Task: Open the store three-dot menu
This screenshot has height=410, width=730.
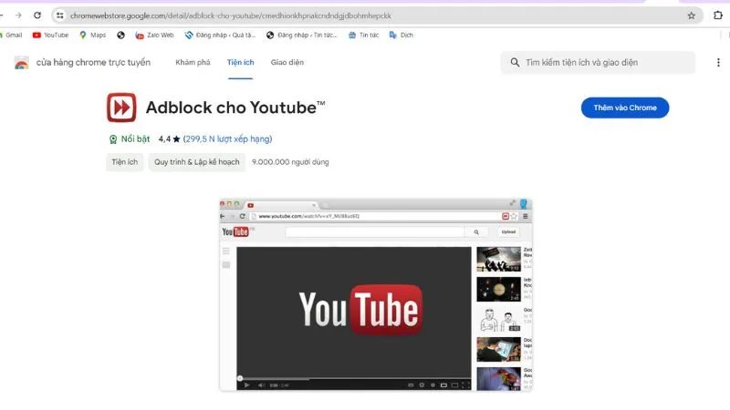Action: pyautogui.click(x=718, y=62)
